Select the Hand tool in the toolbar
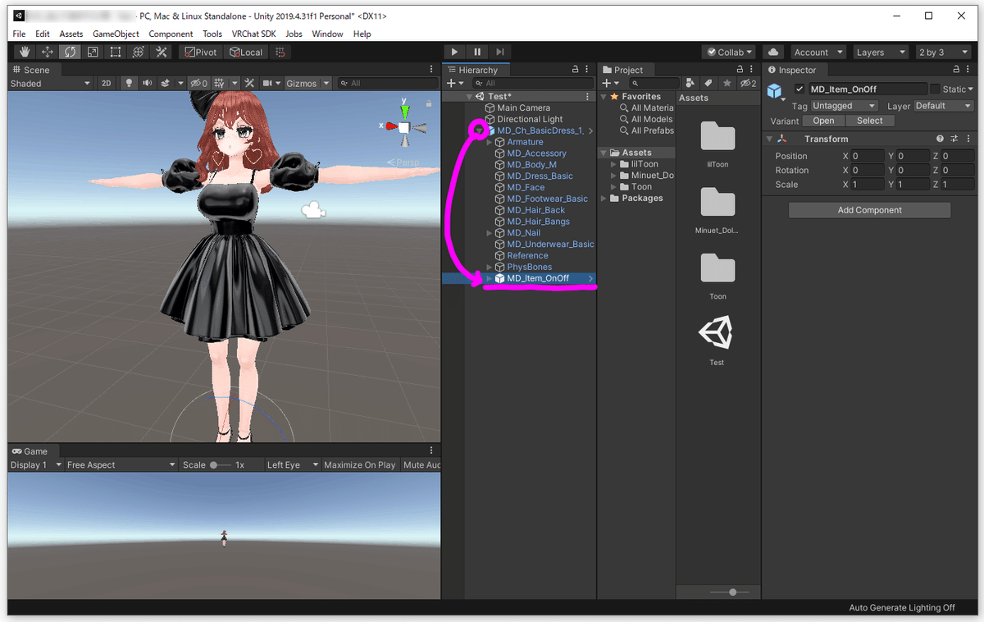The image size is (984, 622). pos(25,52)
